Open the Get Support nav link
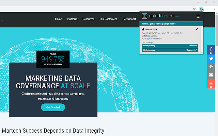 click(x=129, y=19)
